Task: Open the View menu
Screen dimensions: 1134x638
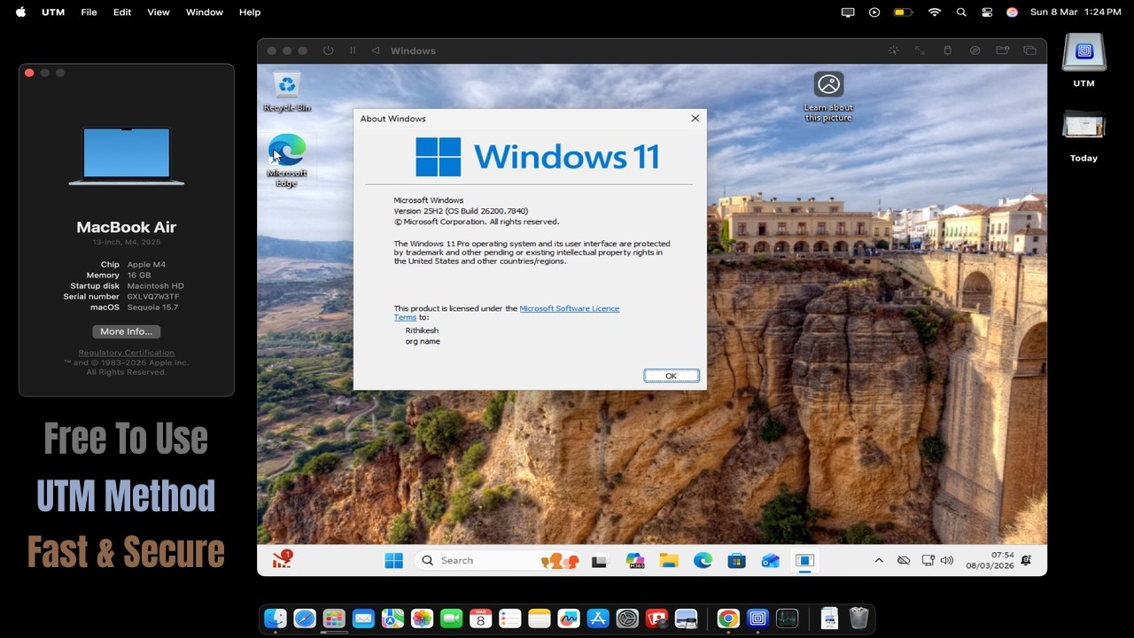Action: click(x=159, y=12)
